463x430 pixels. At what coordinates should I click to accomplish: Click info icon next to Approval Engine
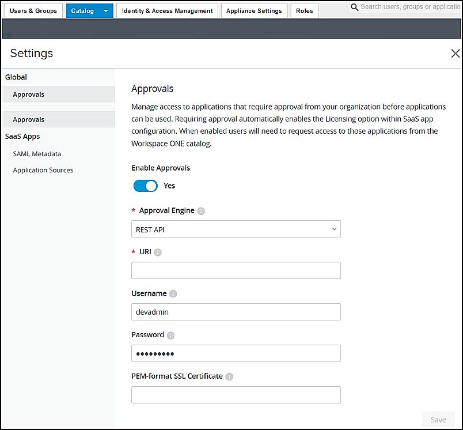coord(201,211)
